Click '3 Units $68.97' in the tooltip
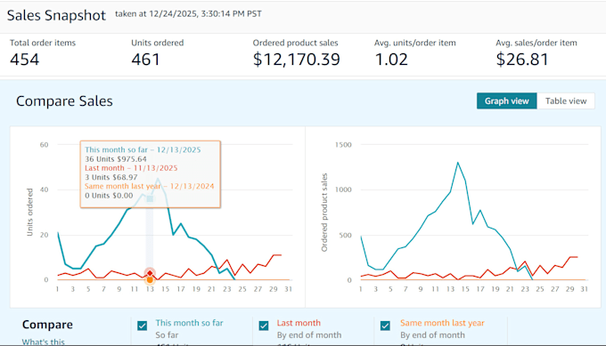Image resolution: width=606 pixels, height=346 pixels. tap(111, 177)
